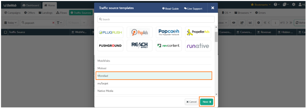Viewport: 306px width, 109px height.
Task: Pick the Popcash template logo
Action: point(169,32)
